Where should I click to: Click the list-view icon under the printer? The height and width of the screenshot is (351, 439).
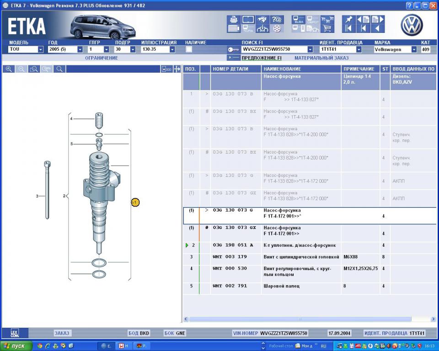[234, 28]
